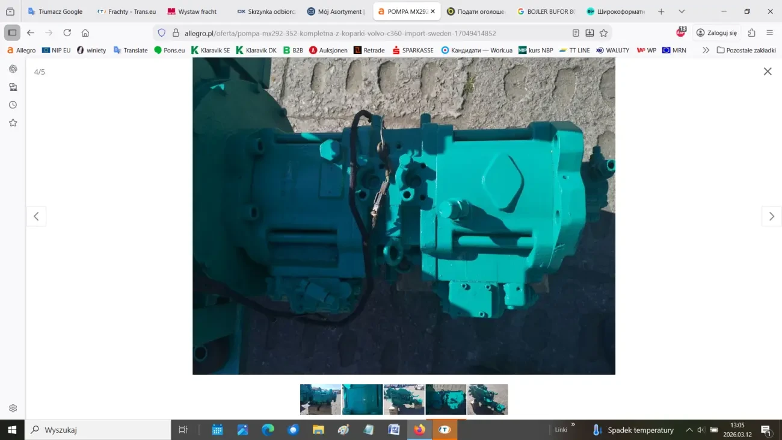Screen dimensions: 782x440
Task: Open the list-all-tabs chevron
Action: click(682, 11)
